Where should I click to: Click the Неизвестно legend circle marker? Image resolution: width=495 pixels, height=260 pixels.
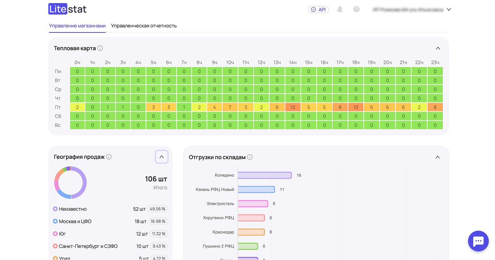tap(55, 209)
